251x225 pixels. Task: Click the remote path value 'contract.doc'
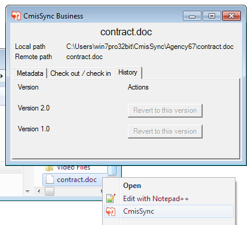tap(84, 57)
